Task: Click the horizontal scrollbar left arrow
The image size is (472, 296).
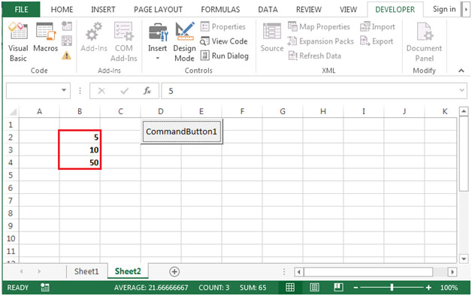Action: tap(298, 272)
